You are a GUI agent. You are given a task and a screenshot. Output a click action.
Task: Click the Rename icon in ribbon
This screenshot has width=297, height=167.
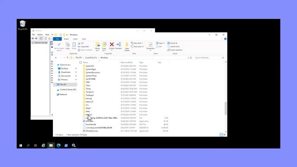pyautogui.click(x=119, y=45)
